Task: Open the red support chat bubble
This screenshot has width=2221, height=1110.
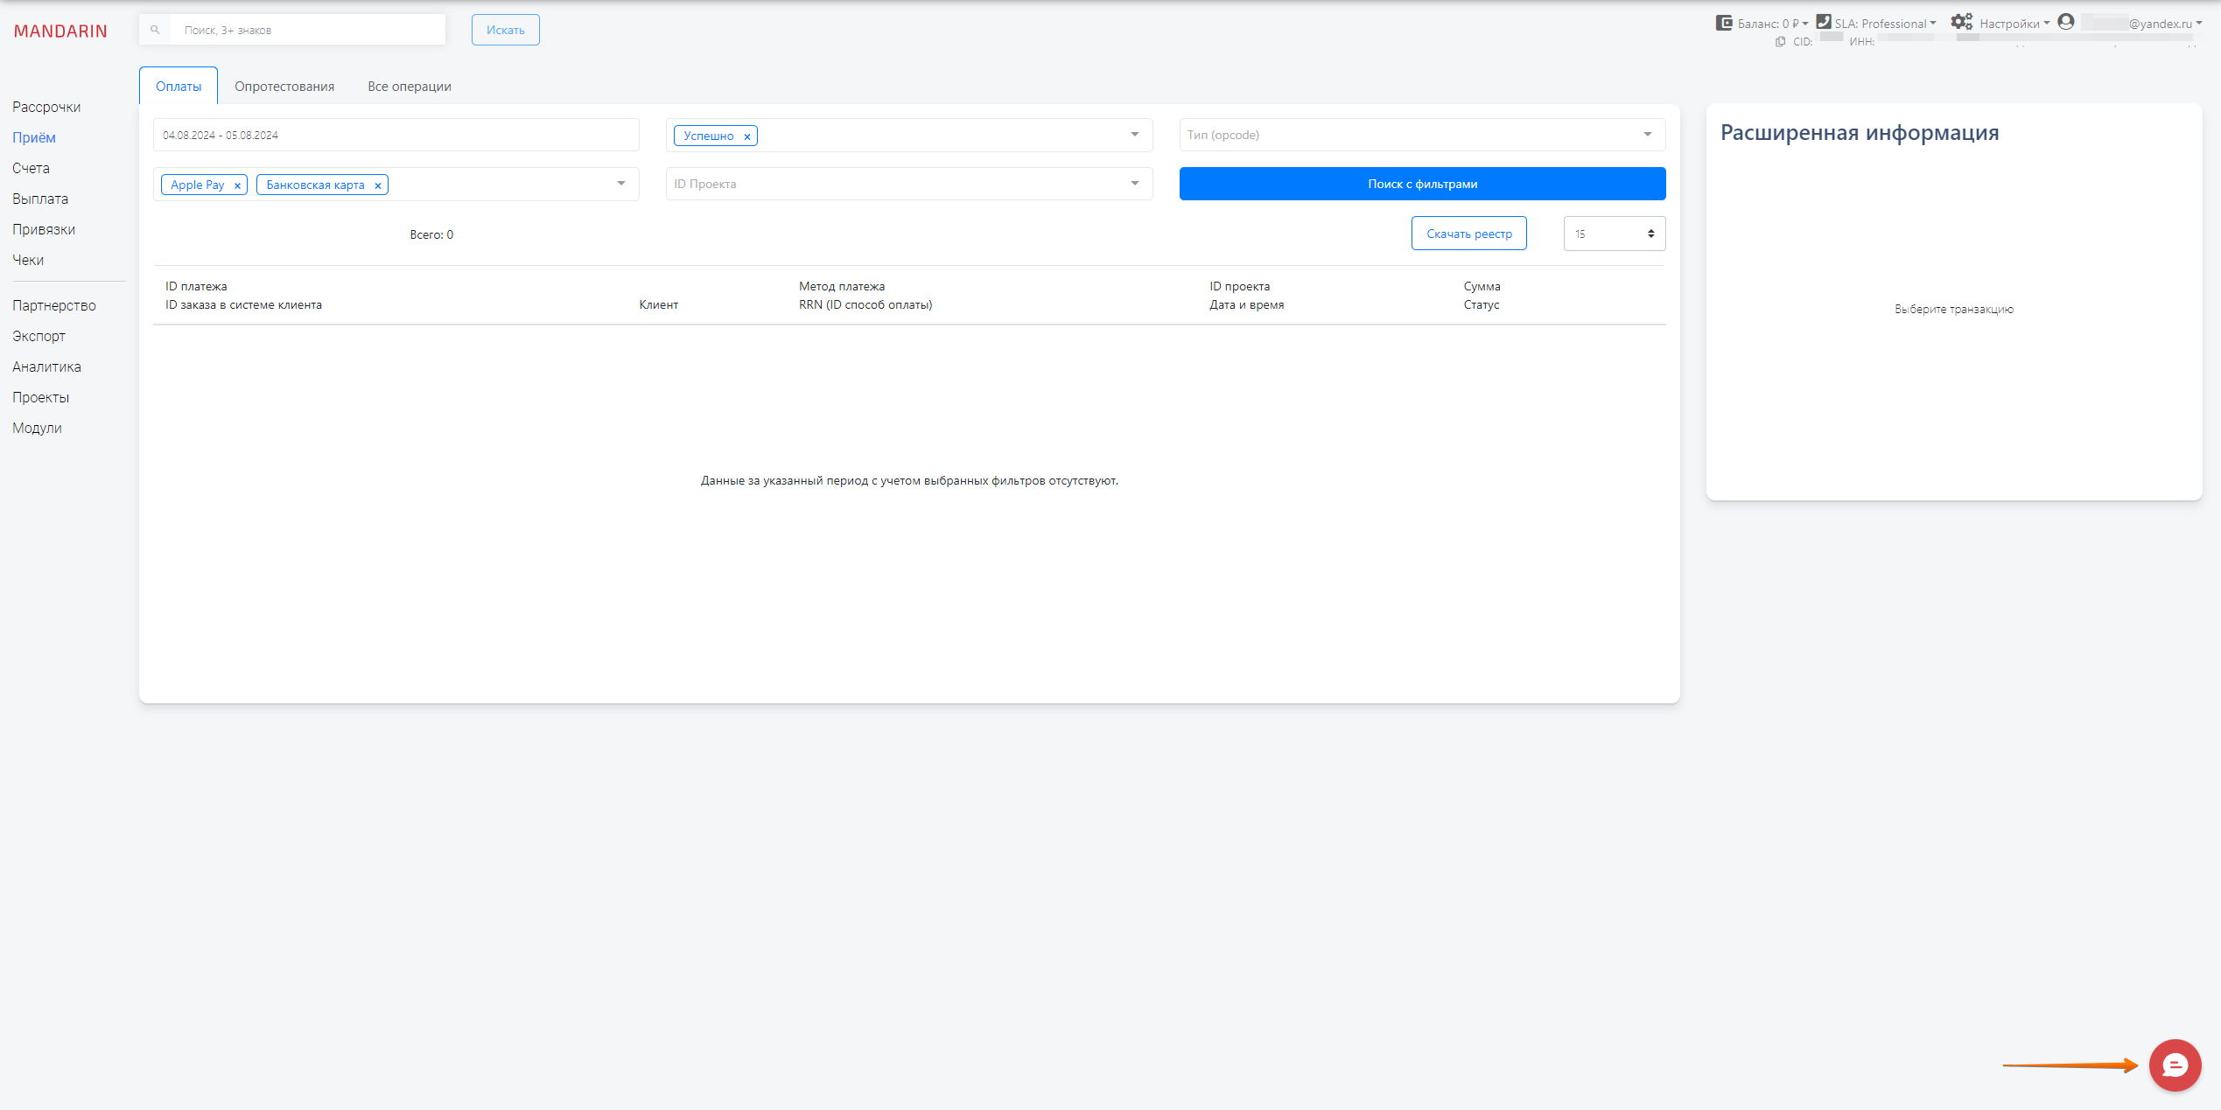Action: 2175,1065
